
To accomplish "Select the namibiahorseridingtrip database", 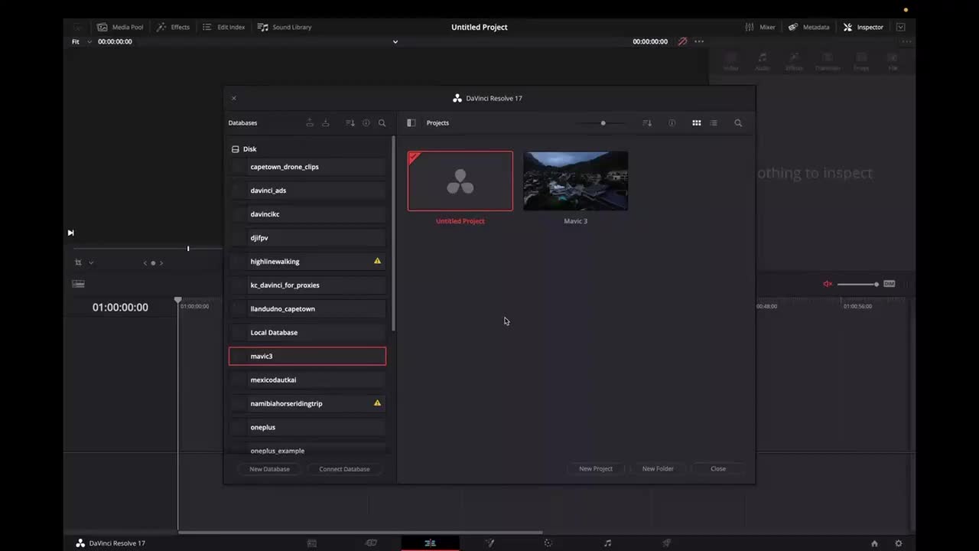I will pos(307,404).
